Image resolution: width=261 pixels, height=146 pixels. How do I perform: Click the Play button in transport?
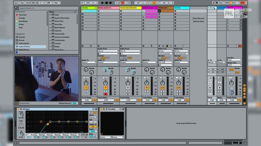pos(102,3)
